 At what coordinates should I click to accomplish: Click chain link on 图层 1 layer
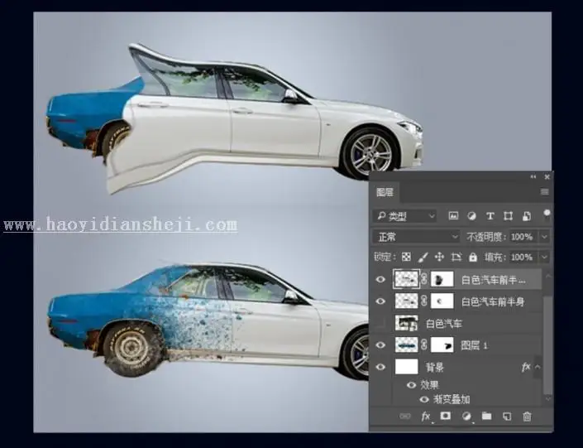coord(424,345)
